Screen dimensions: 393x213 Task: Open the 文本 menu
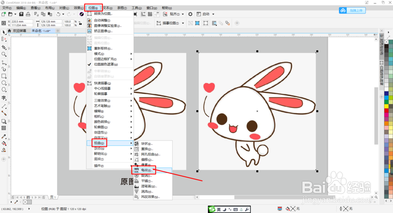[108, 8]
